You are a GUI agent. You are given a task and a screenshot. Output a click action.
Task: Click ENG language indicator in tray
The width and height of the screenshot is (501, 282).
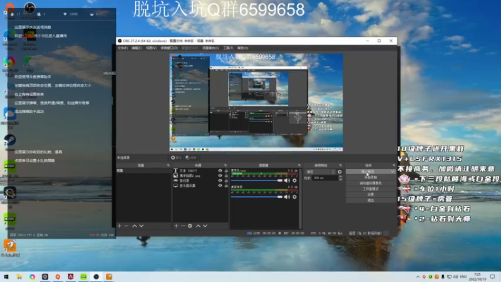tap(463, 276)
